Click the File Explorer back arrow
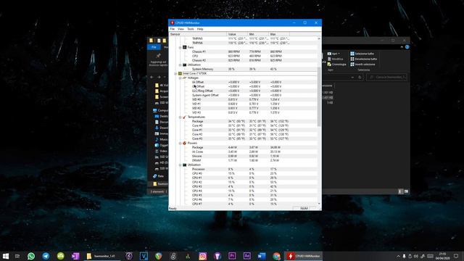The height and width of the screenshot is (261, 464). 152,78
